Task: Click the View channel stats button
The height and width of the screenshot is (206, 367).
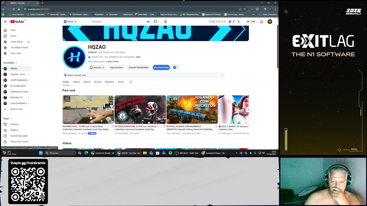Action: 161,68
